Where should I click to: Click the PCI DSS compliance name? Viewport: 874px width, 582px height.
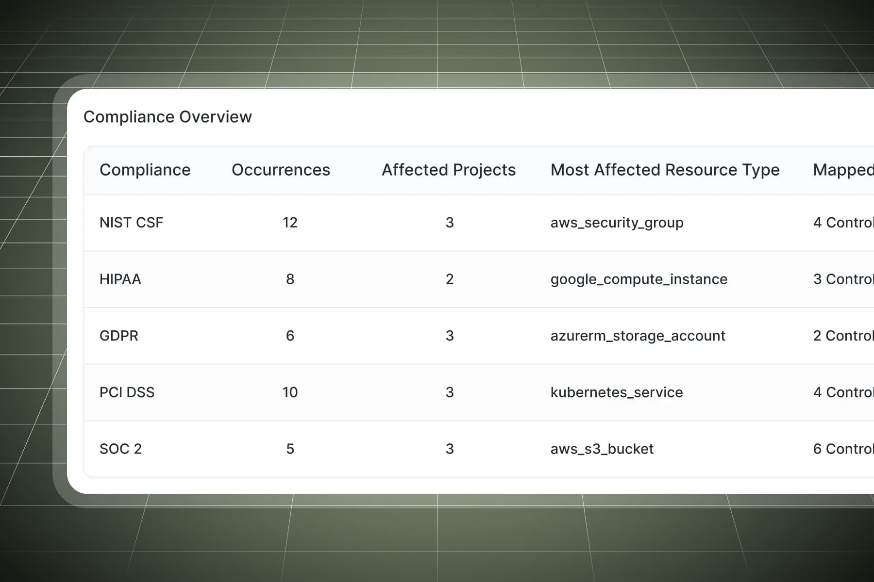coord(127,392)
